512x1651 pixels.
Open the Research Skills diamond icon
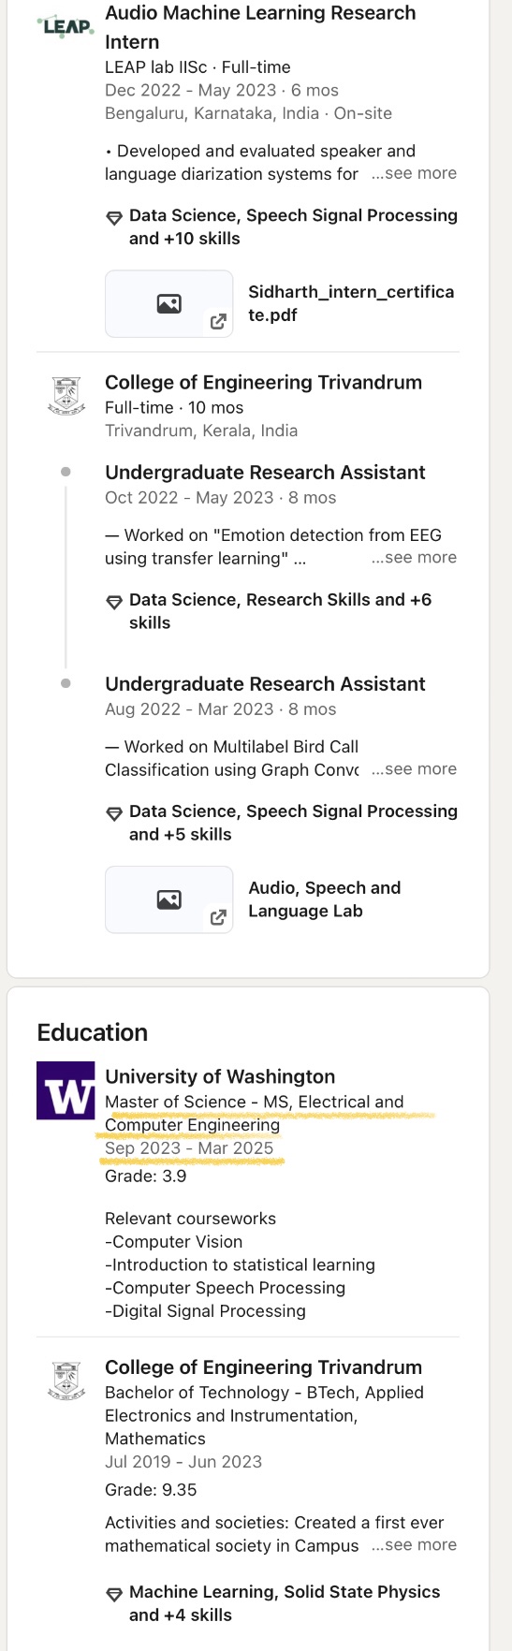point(114,601)
